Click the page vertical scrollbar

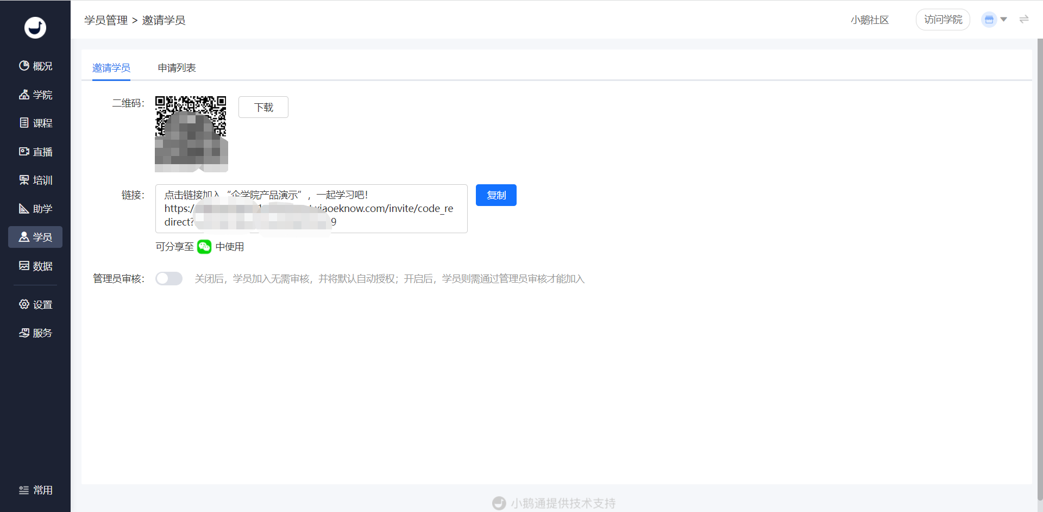point(1040,269)
